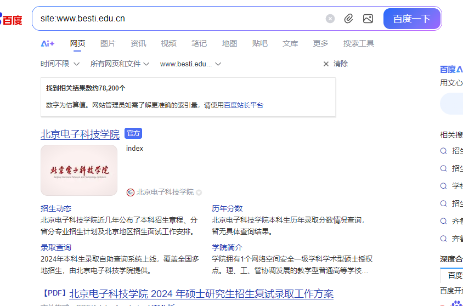Viewport: 463px width, 306px height.
Task: Click the paperclip file upload icon
Action: pos(349,19)
